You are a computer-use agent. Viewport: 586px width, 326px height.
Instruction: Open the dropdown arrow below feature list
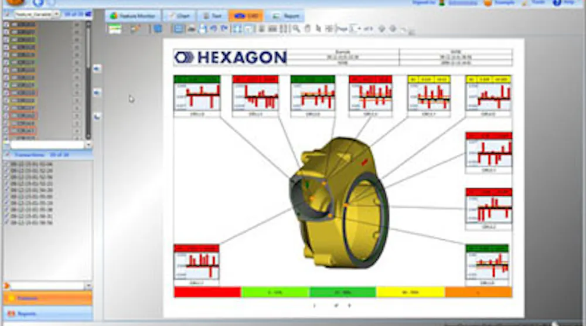click(88, 145)
